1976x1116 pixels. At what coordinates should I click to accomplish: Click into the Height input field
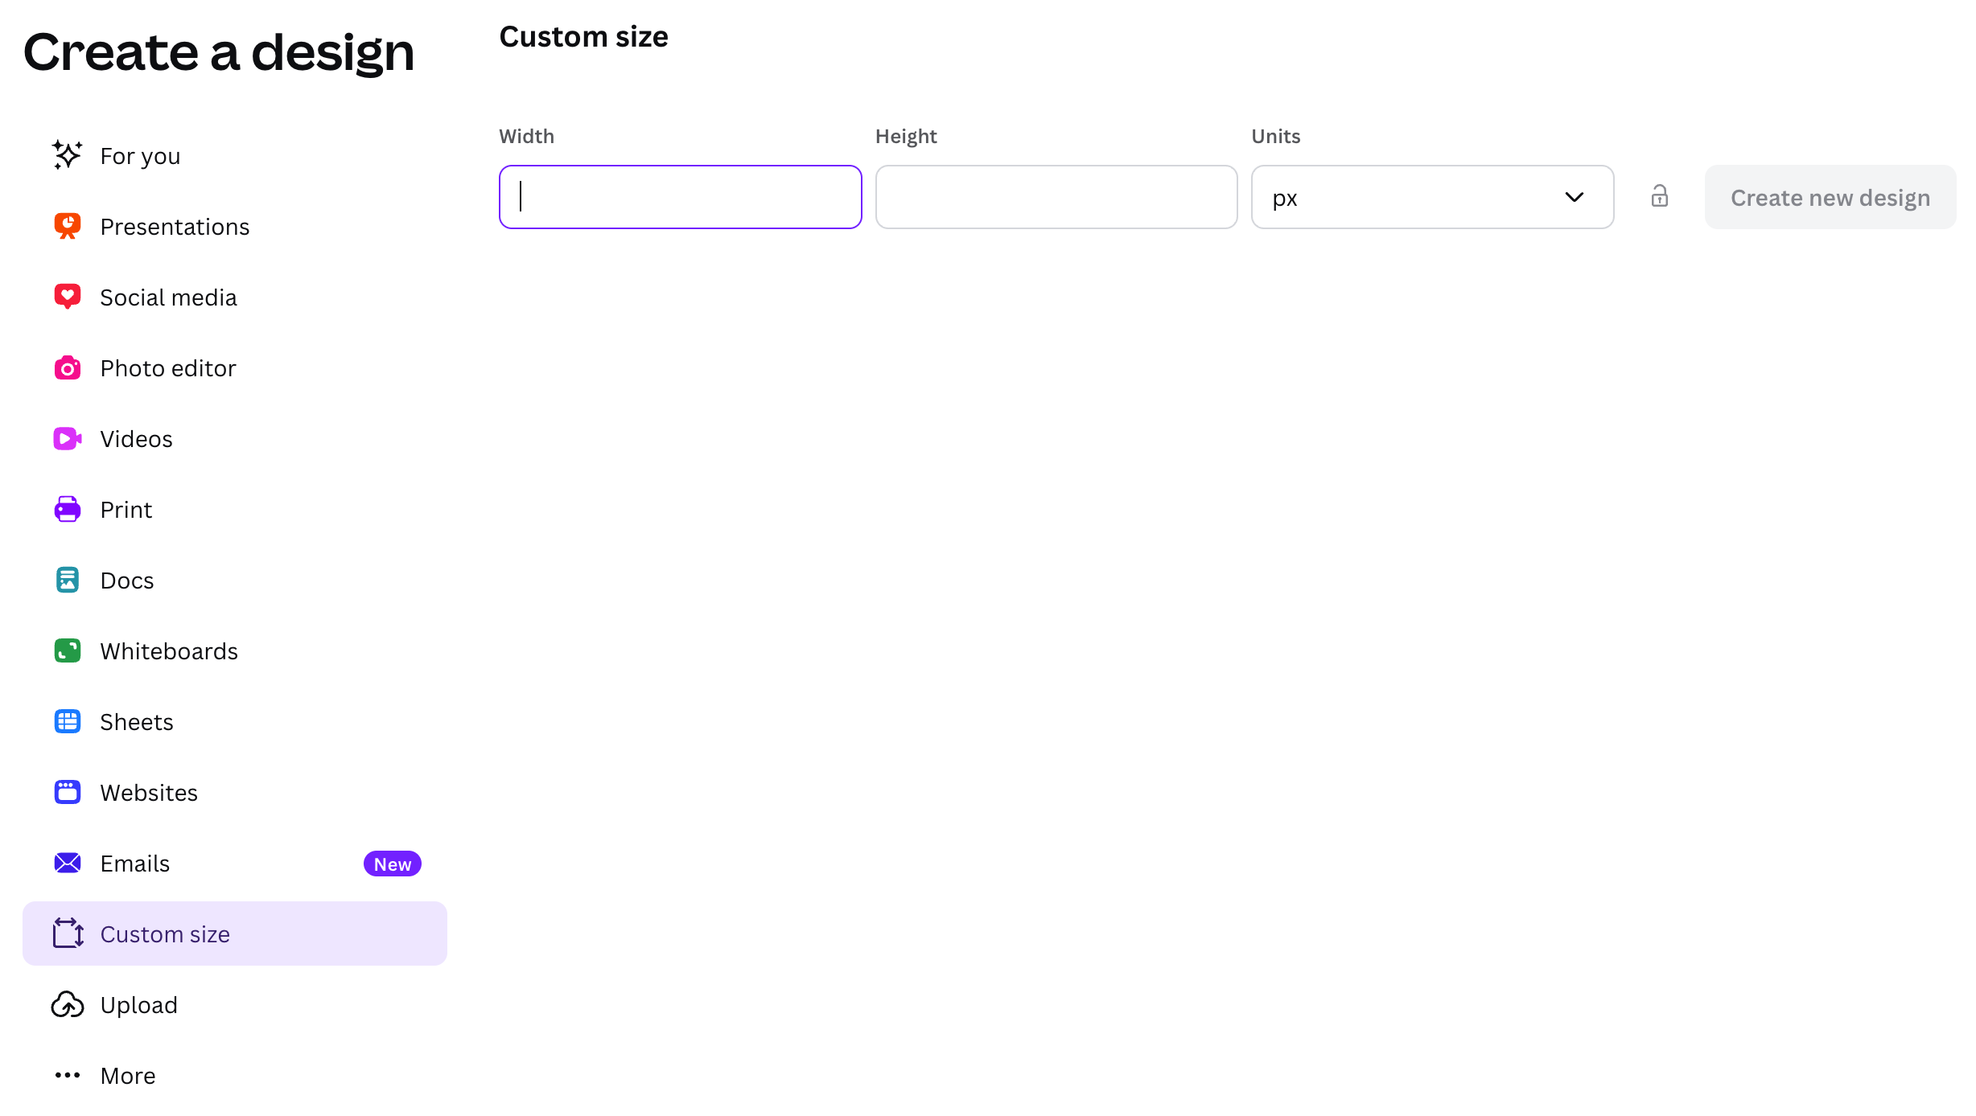[1056, 198]
